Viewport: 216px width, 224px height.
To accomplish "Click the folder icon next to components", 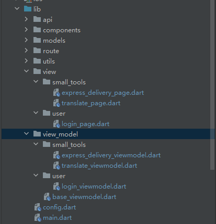I will click(x=37, y=30).
